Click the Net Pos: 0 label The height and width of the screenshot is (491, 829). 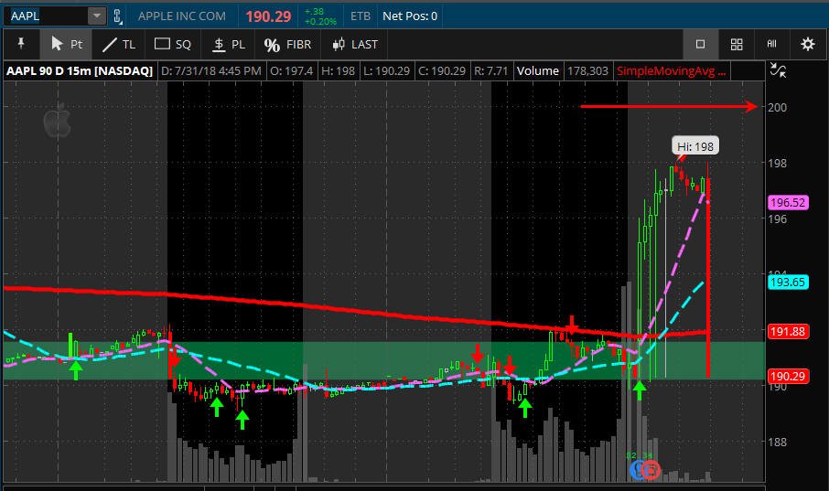tap(410, 16)
